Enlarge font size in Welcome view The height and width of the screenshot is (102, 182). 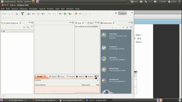click(x=127, y=27)
